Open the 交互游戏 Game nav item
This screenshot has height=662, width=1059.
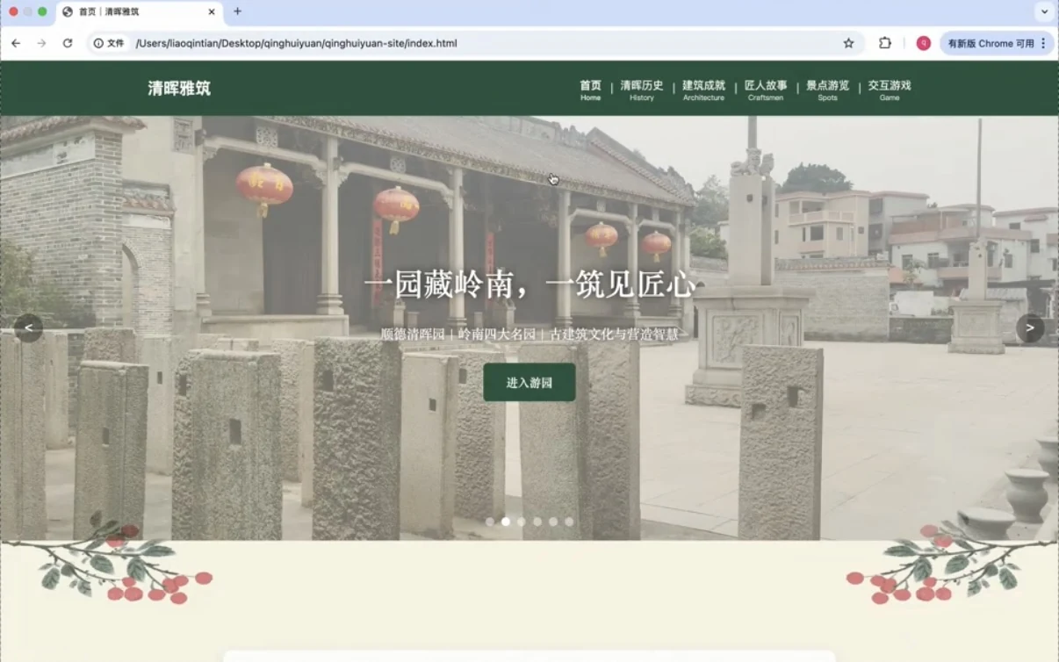point(890,90)
